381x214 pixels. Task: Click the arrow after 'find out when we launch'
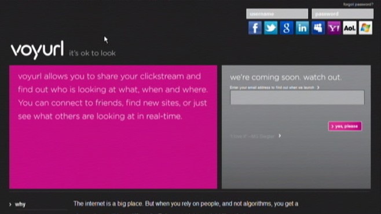click(x=318, y=87)
